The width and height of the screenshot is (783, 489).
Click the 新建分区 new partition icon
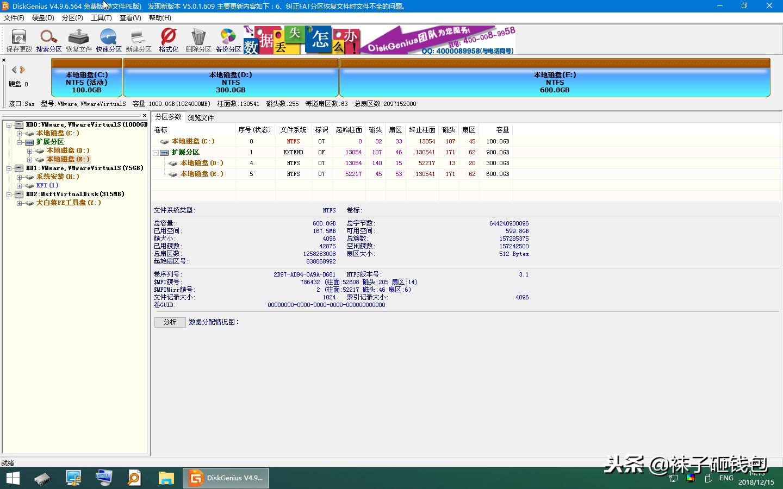[x=138, y=40]
